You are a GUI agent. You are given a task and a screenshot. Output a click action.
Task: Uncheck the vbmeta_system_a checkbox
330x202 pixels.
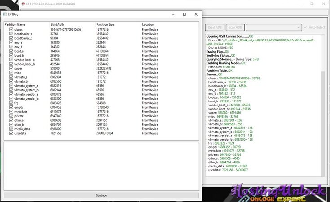click(x=6, y=85)
